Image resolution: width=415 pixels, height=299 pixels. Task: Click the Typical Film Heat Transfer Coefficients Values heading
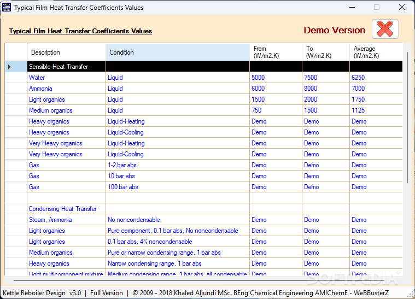click(x=80, y=31)
